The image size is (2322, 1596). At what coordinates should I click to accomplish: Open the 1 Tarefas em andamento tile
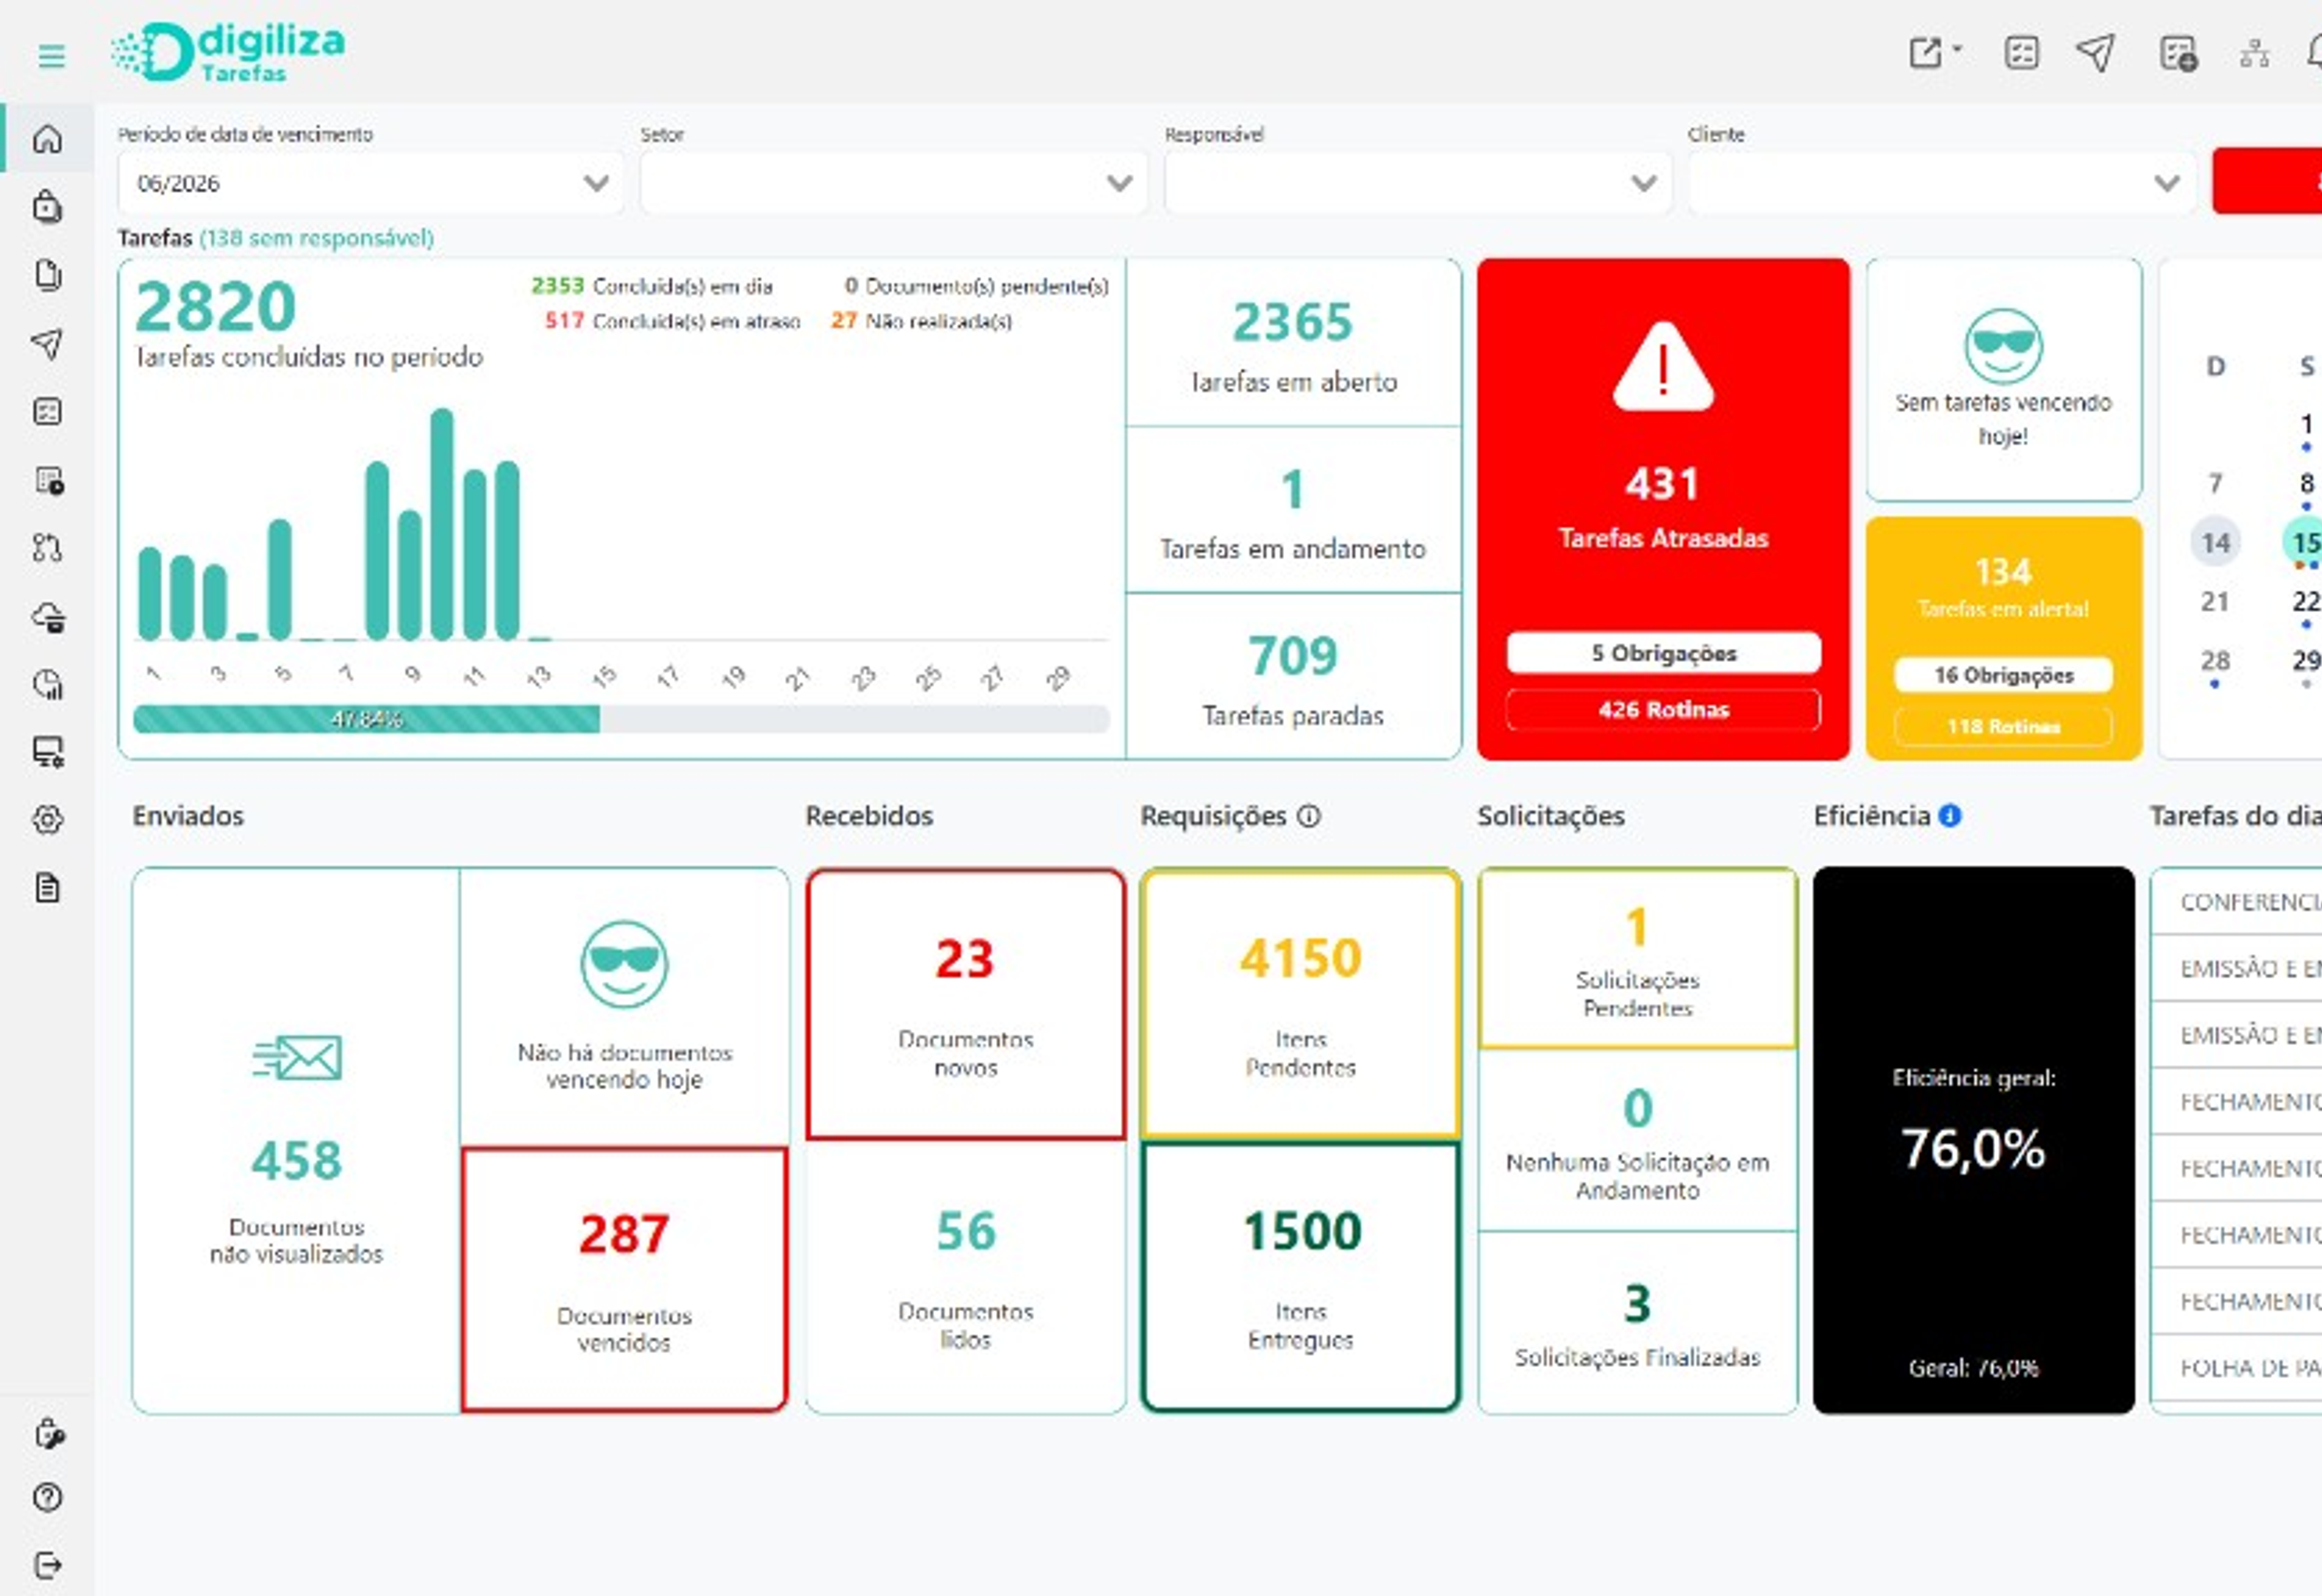1293,510
